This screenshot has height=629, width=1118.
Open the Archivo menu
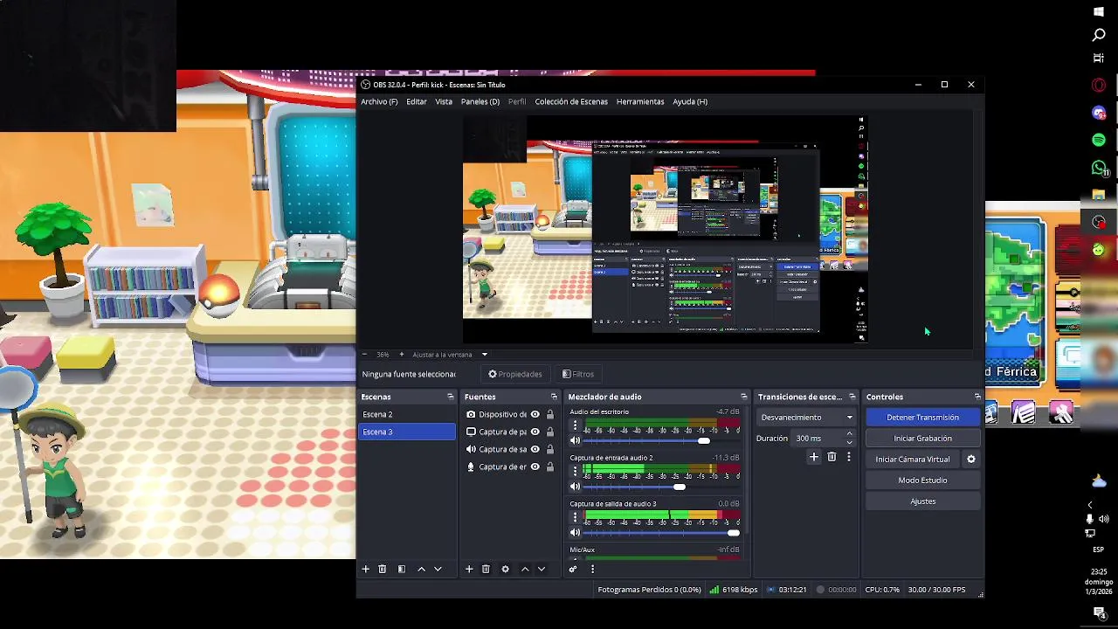coord(379,101)
